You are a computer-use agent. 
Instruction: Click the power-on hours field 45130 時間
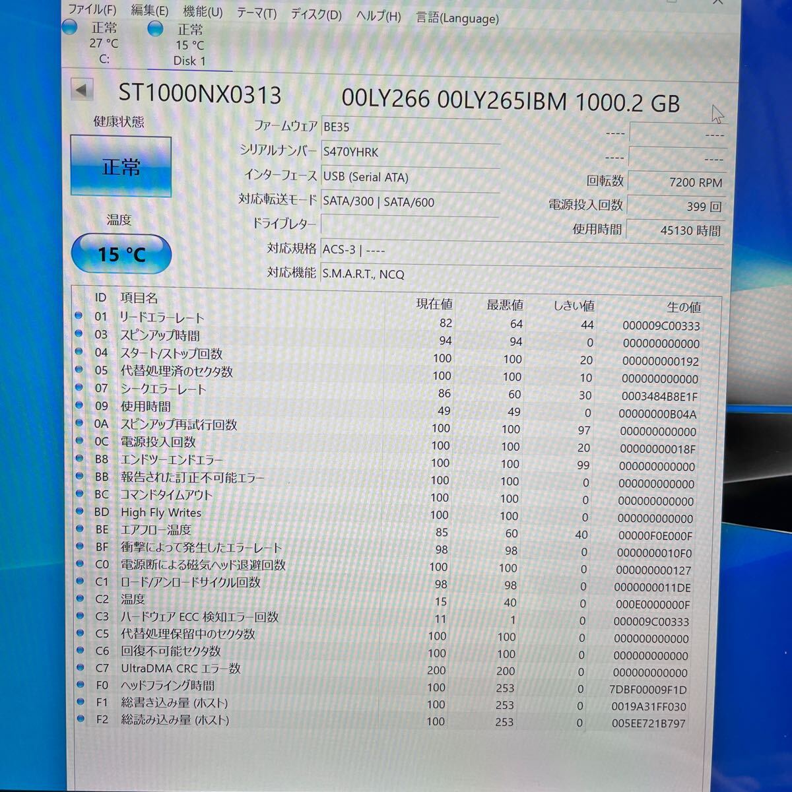pyautogui.click(x=676, y=230)
